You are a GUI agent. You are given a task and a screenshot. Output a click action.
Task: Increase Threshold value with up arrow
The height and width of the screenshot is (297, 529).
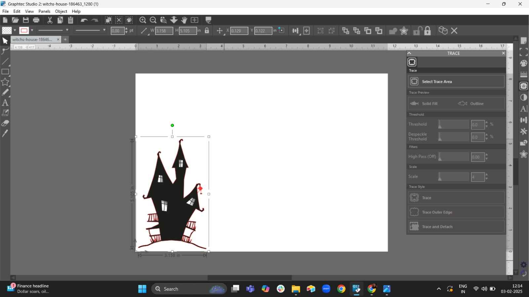tap(487, 122)
